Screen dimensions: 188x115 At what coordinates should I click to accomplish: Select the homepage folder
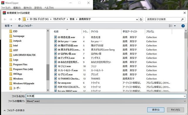pos(17,36)
